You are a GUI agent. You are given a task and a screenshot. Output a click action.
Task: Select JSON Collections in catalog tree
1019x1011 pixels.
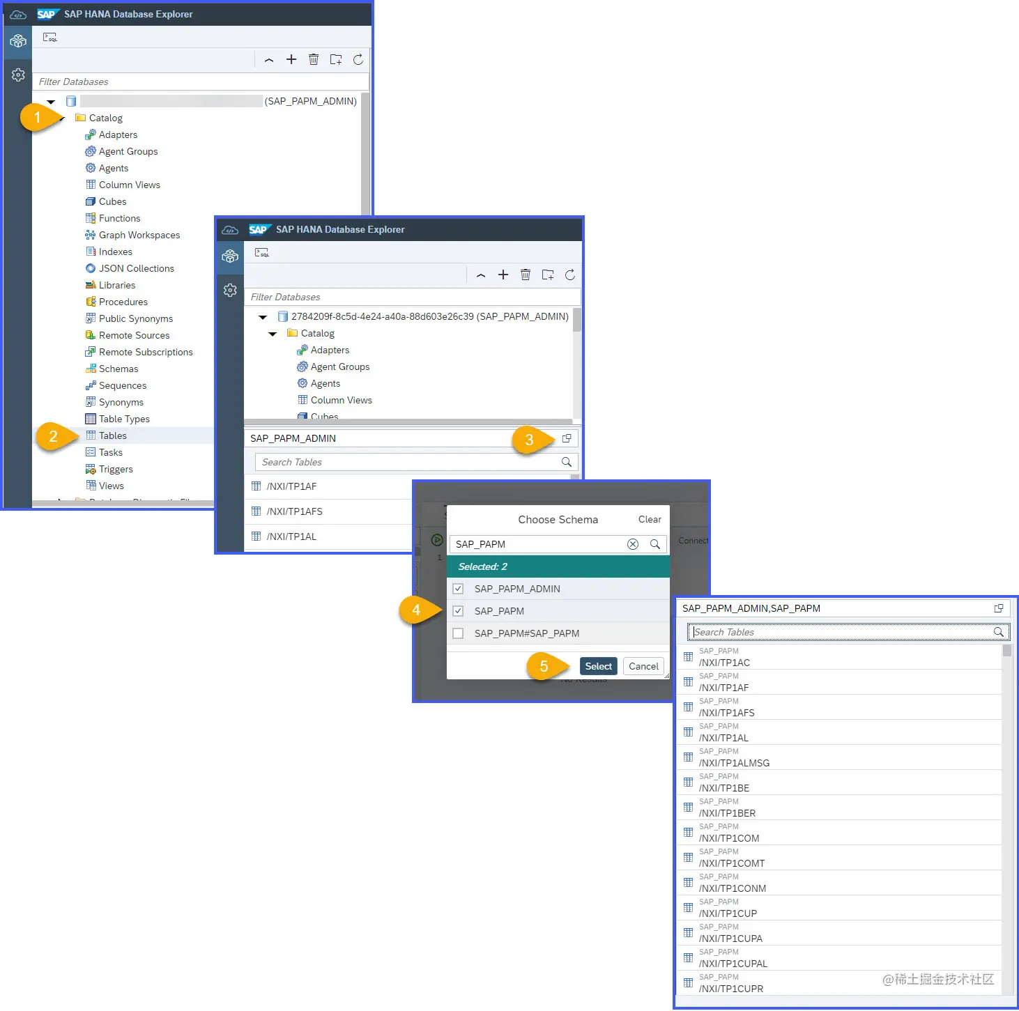(137, 268)
